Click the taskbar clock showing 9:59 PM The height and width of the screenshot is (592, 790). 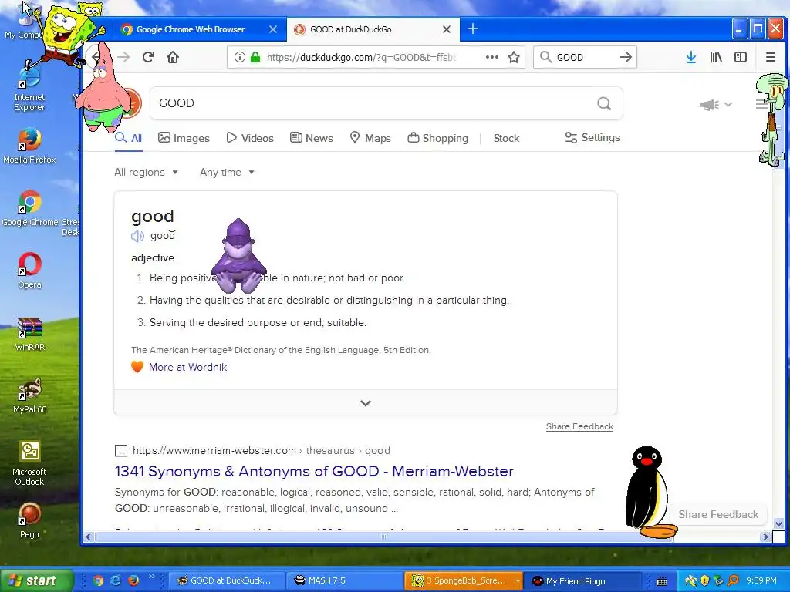761,580
